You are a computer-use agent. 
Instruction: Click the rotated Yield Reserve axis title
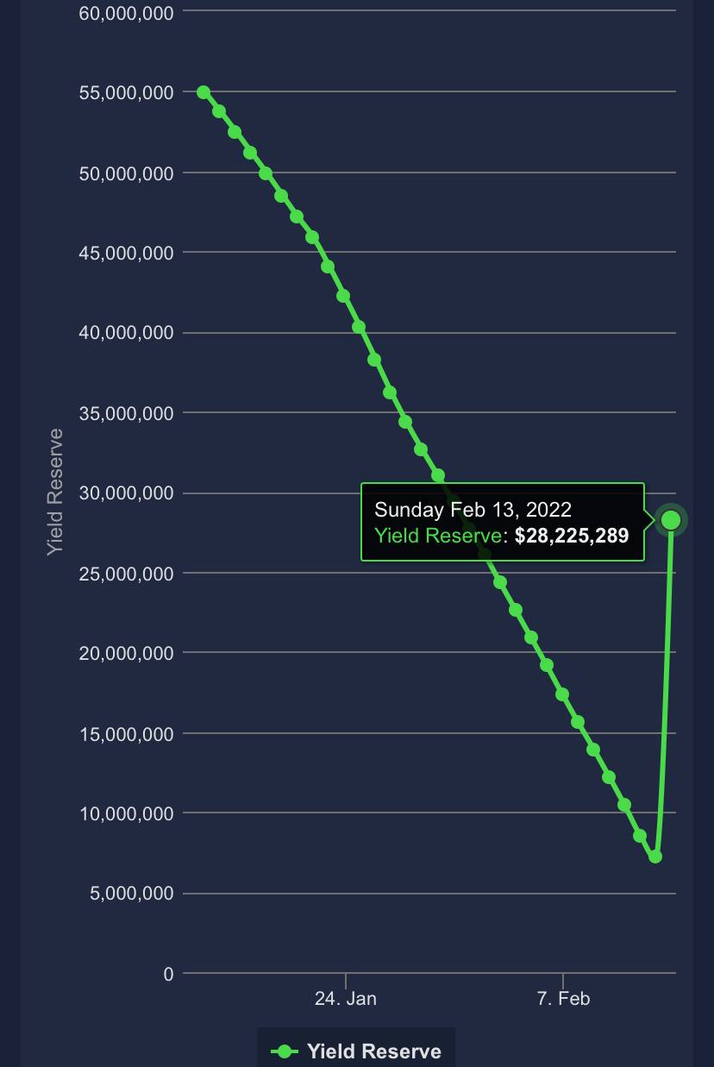pyautogui.click(x=55, y=492)
